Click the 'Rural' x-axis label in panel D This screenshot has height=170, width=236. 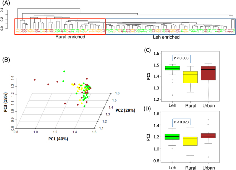pos(191,168)
